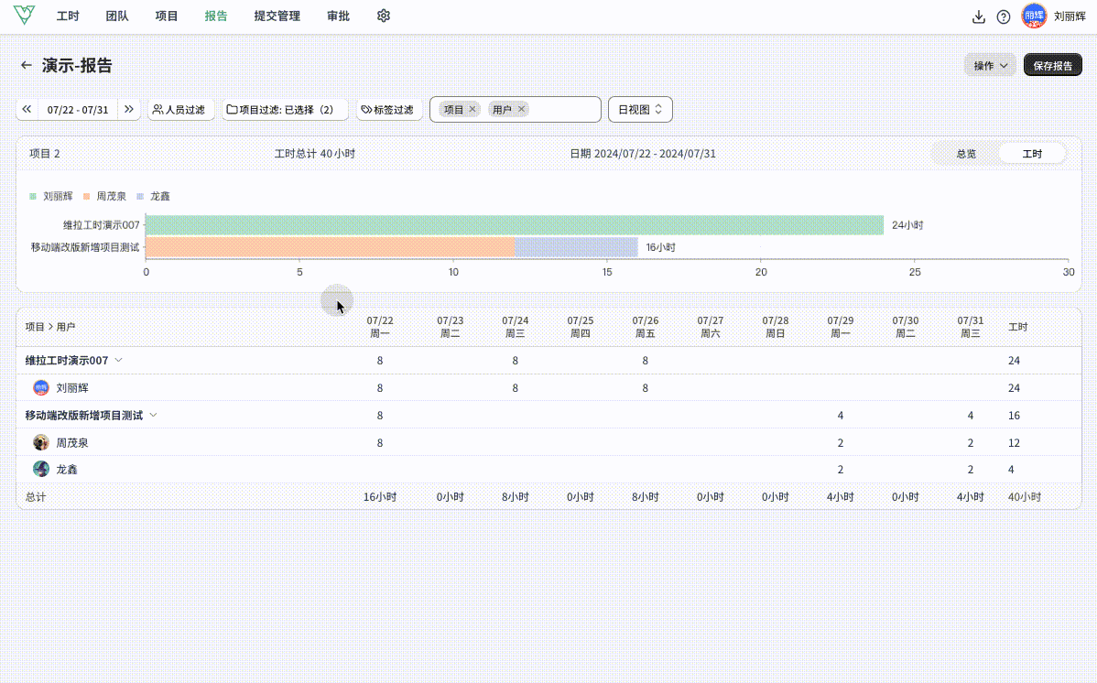Click 移动端改版新增项目测试 chart axis label
The height and width of the screenshot is (683, 1097).
point(84,247)
